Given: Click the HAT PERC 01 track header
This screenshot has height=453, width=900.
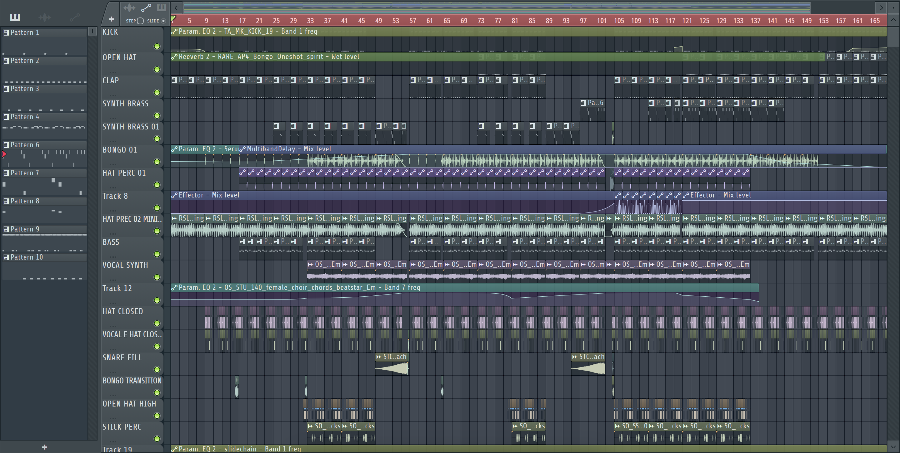Looking at the screenshot, I should click(x=132, y=179).
